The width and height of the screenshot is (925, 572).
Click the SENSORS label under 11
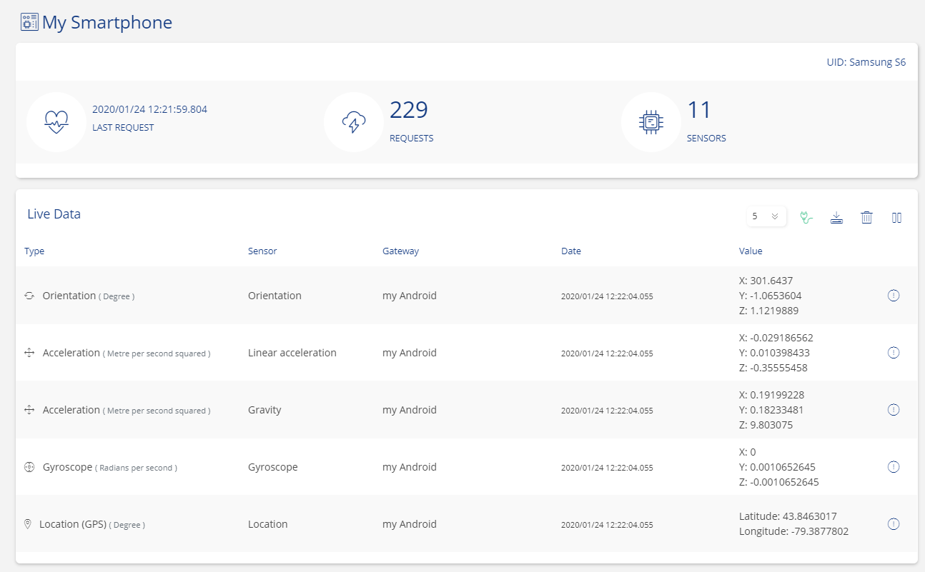pyautogui.click(x=707, y=139)
